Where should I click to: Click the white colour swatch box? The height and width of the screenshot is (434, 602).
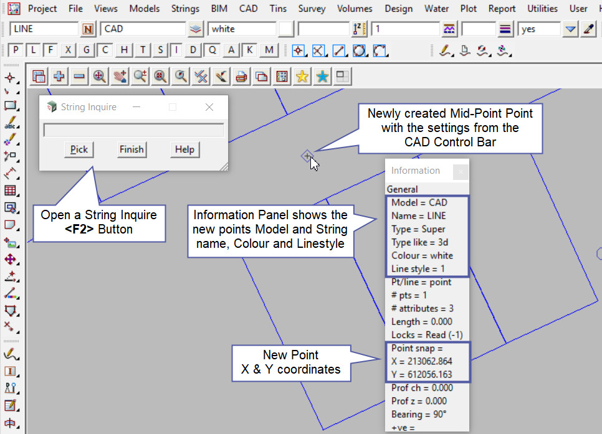pos(285,29)
